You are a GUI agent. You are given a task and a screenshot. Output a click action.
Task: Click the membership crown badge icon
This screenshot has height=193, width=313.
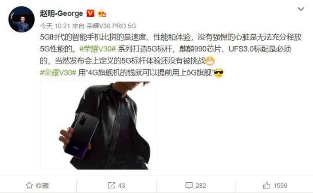pyautogui.click(x=102, y=13)
